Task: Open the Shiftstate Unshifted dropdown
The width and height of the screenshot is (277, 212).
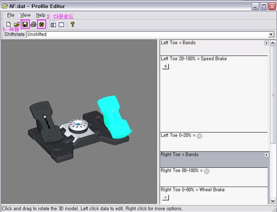Action: (x=271, y=35)
